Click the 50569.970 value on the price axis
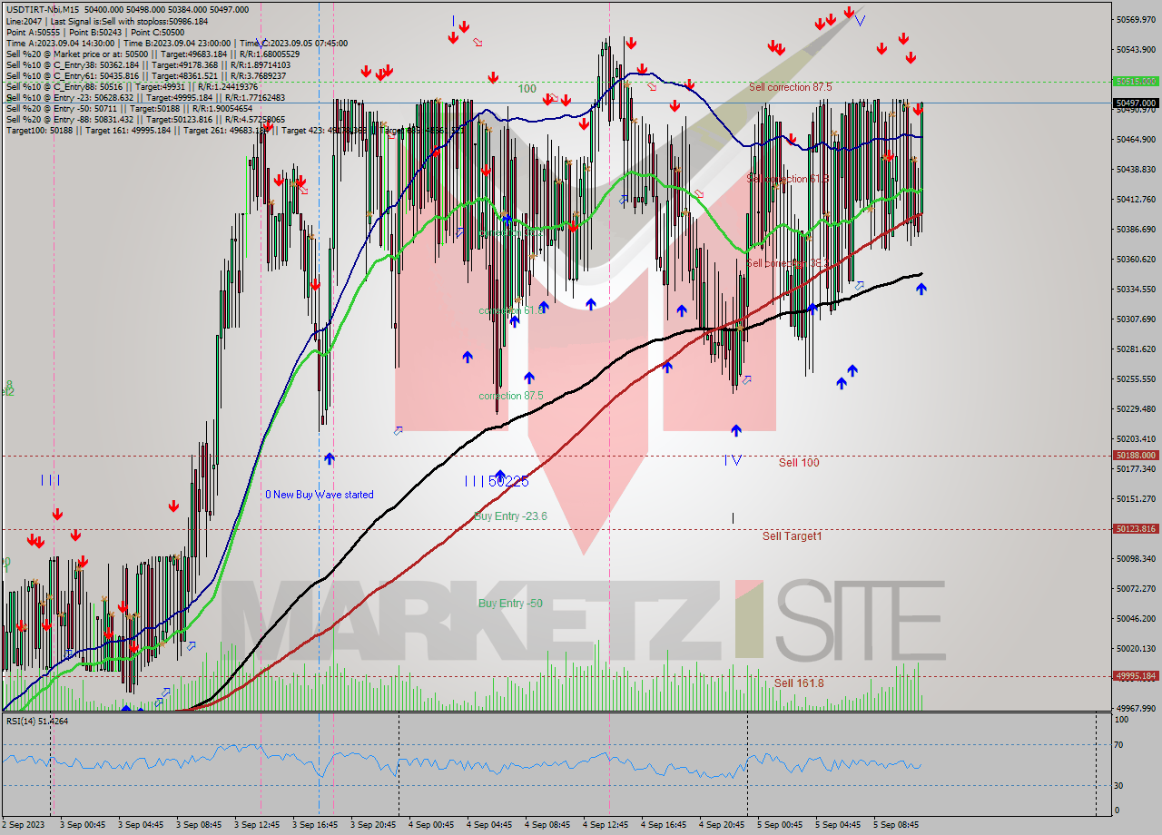This screenshot has width=1162, height=835. (x=1136, y=19)
